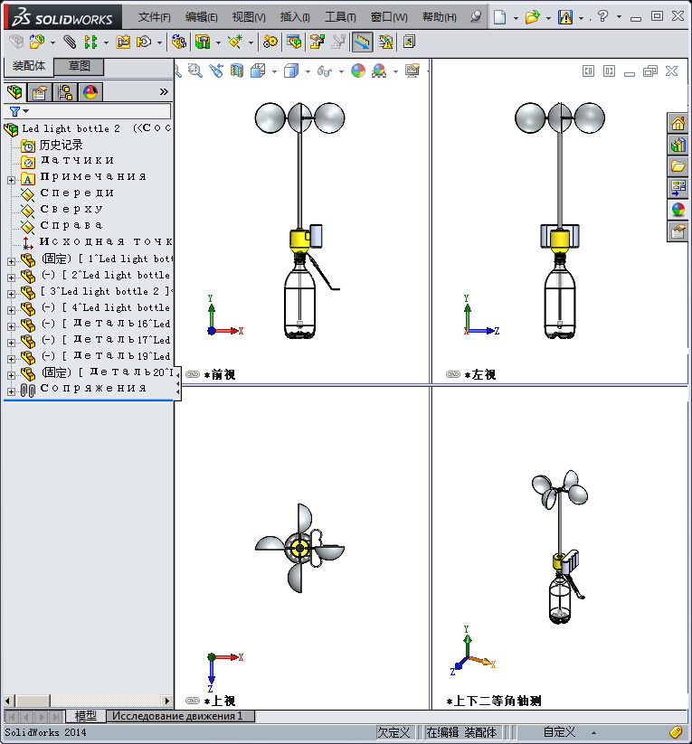
Task: Click the View Orientation icon
Action: click(258, 71)
